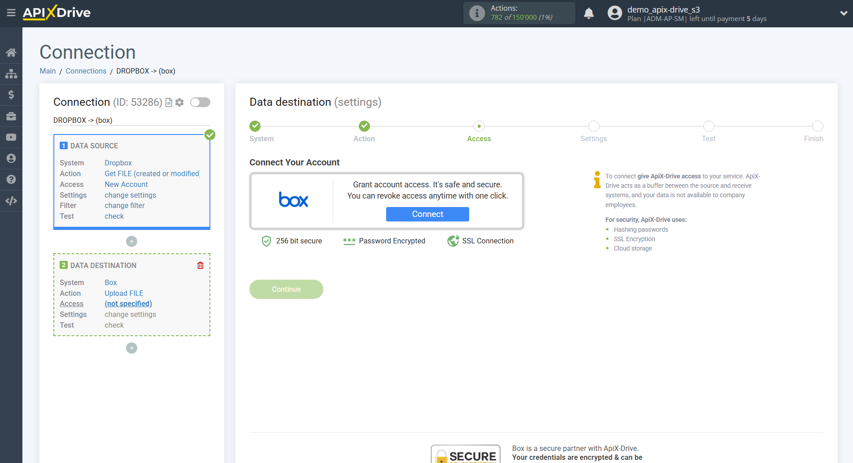Click the help question mark icon
Image resolution: width=853 pixels, height=463 pixels.
click(x=11, y=179)
